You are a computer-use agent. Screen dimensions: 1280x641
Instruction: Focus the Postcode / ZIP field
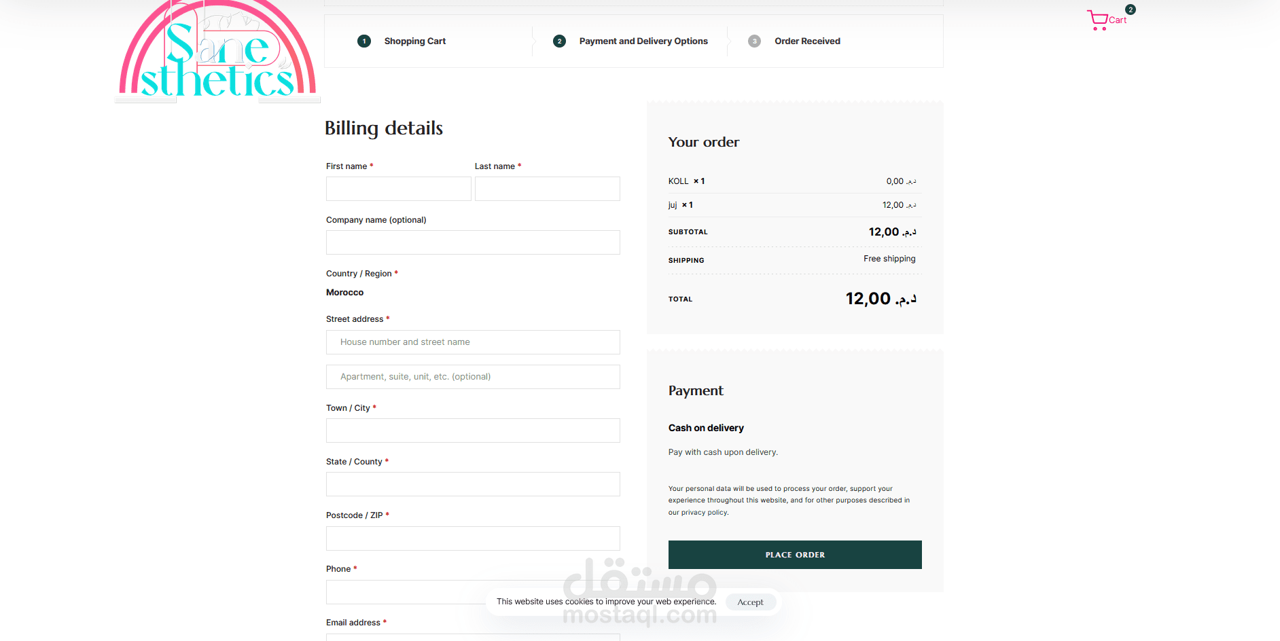(x=473, y=538)
